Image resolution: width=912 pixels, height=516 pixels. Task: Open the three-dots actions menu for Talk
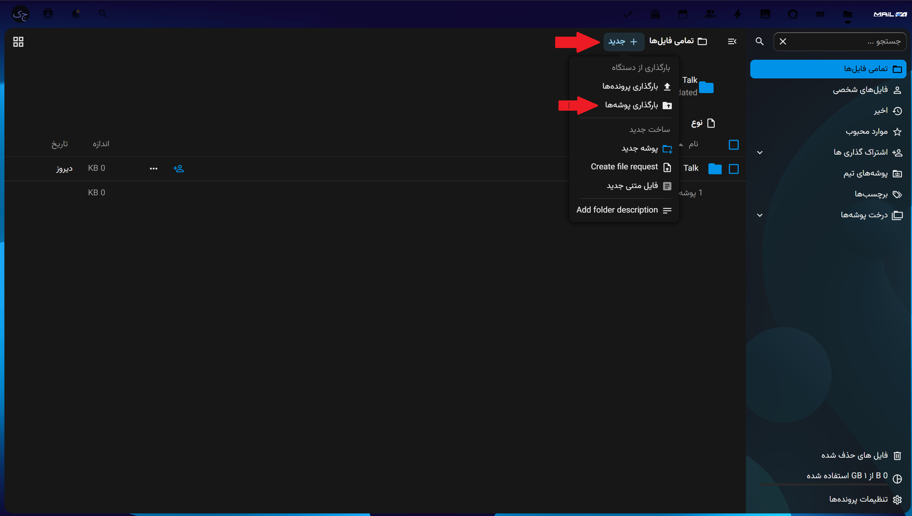(x=154, y=169)
